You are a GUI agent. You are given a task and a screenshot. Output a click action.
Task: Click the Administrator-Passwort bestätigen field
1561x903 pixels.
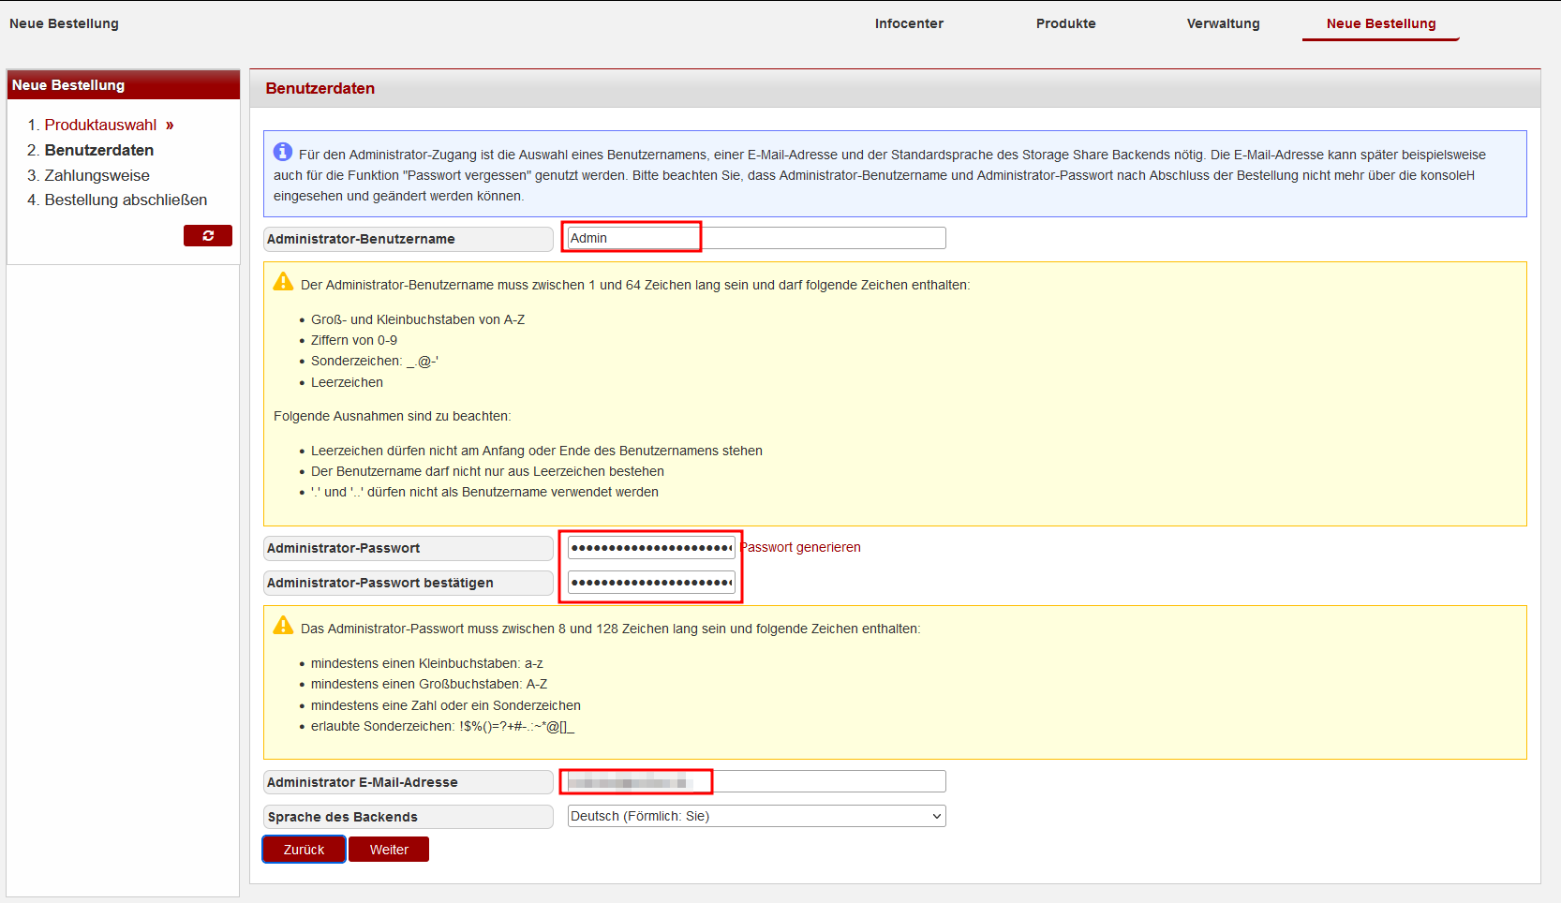tap(650, 583)
